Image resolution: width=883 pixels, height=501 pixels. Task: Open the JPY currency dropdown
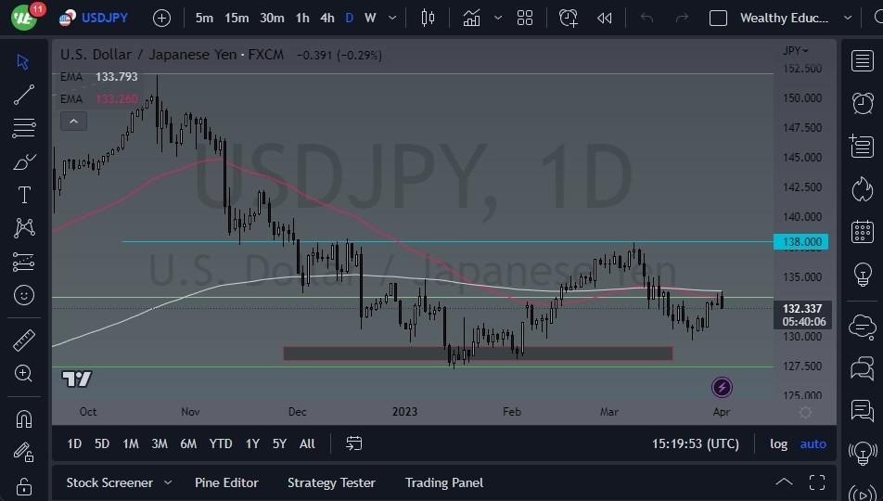point(795,50)
